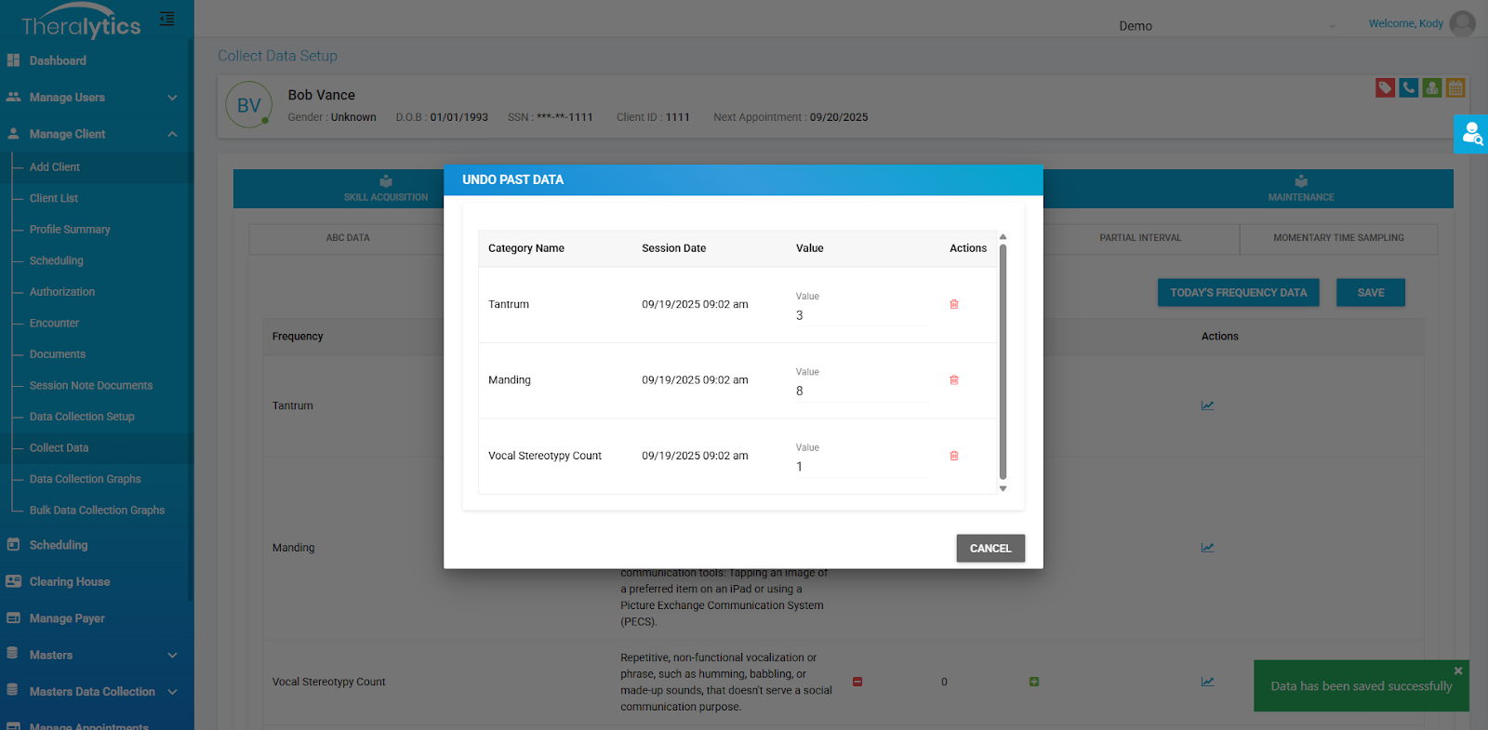Open the graph icon for Vocal Stereotypy Count
Image resolution: width=1488 pixels, height=730 pixels.
click(1207, 682)
